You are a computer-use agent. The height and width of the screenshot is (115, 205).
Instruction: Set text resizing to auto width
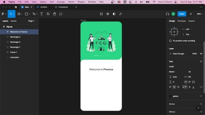pyautogui.click(x=186, y=82)
